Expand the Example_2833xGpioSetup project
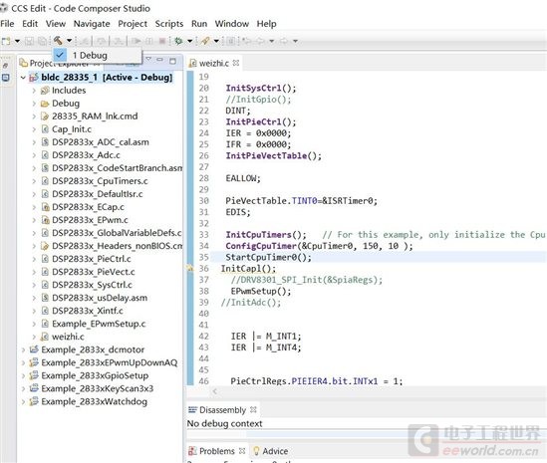 [23, 375]
